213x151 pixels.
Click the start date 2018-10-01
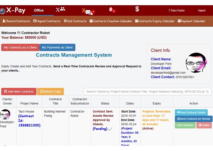click(128, 116)
